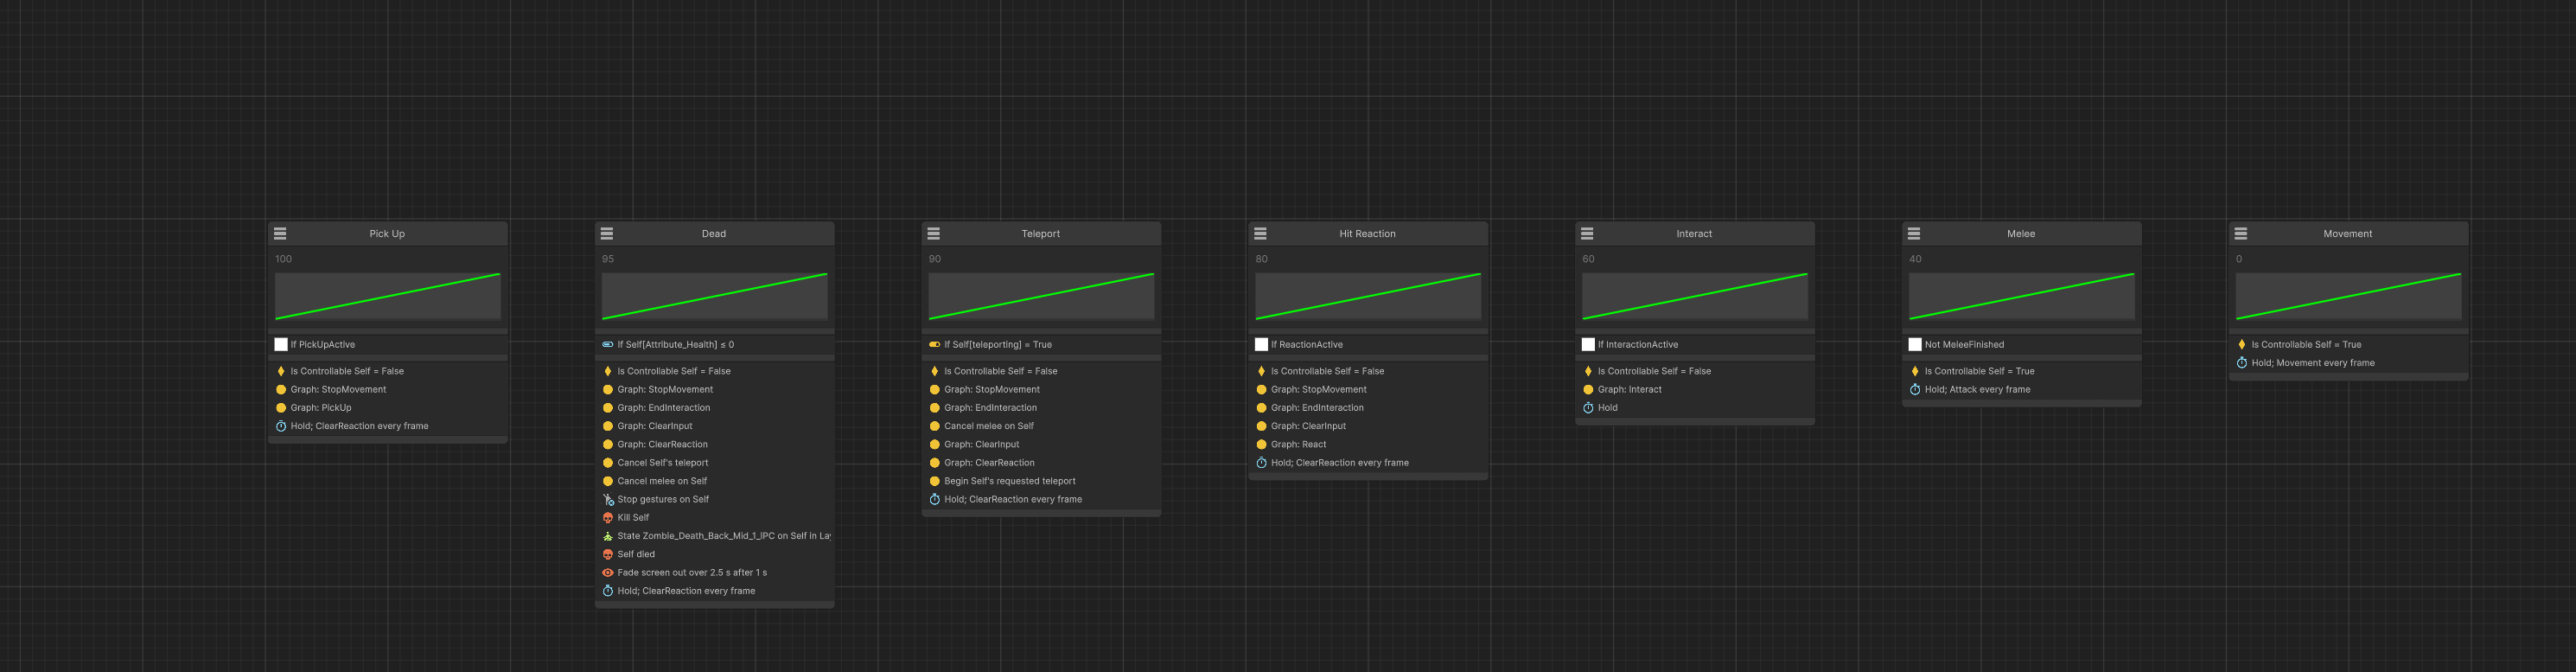The image size is (2576, 672).
Task: Select the Teleport node title
Action: pyautogui.click(x=1041, y=234)
